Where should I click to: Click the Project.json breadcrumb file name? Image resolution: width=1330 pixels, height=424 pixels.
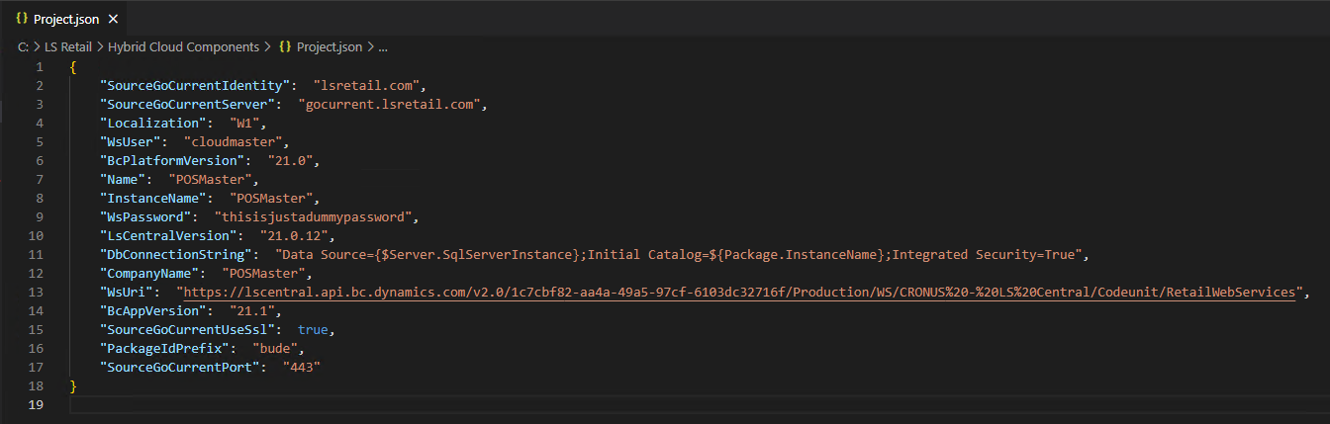tap(332, 46)
